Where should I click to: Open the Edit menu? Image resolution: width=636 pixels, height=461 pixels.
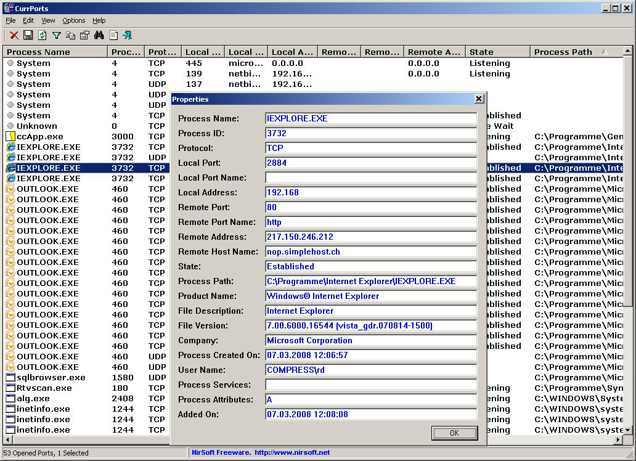click(x=28, y=20)
